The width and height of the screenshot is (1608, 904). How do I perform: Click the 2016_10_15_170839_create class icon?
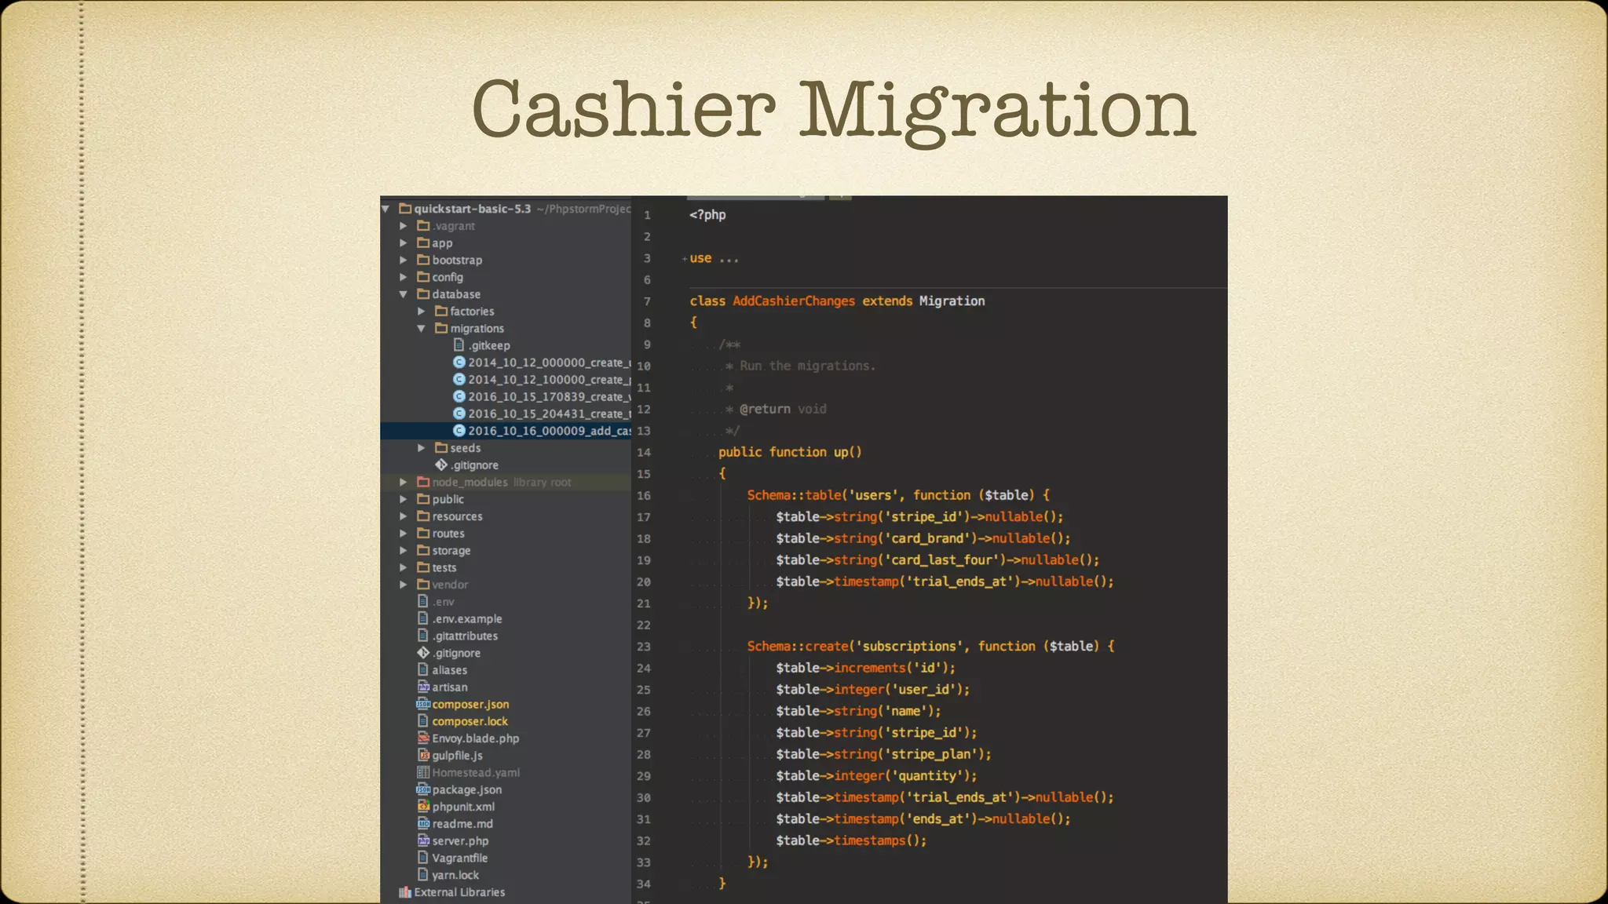click(x=459, y=397)
